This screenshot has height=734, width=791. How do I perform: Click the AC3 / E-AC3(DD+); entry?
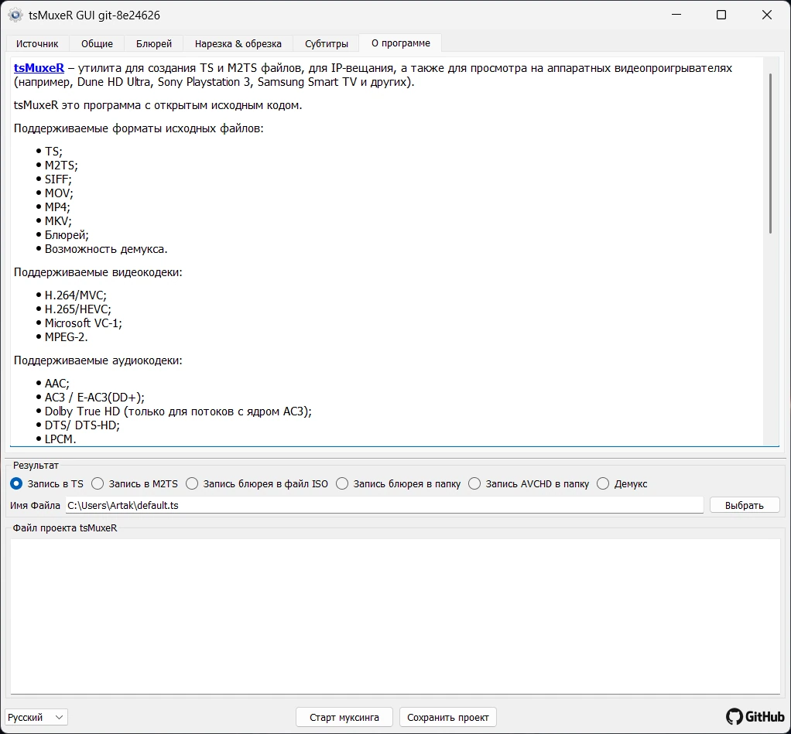tap(94, 398)
